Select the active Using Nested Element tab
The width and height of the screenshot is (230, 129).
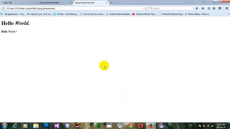click(x=91, y=3)
